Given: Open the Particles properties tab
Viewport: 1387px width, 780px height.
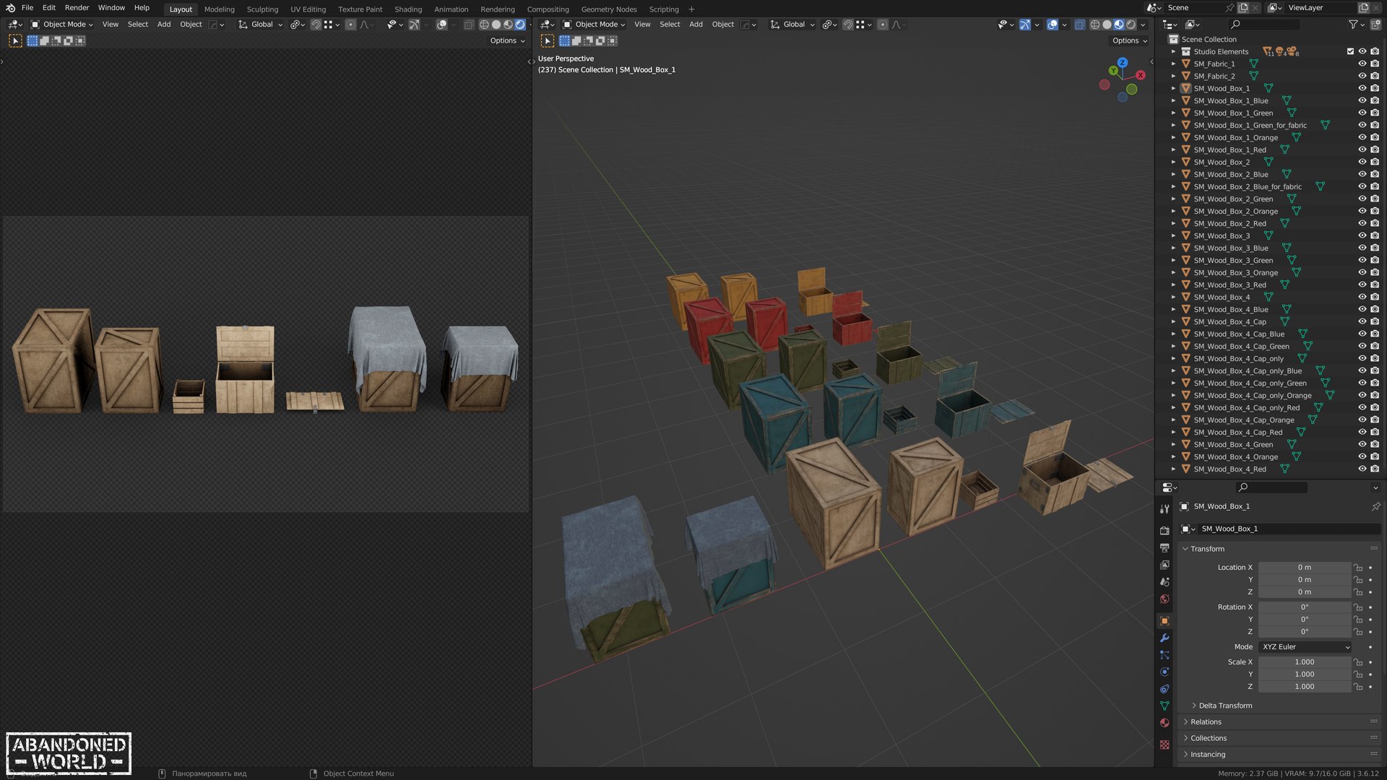Looking at the screenshot, I should 1165,655.
